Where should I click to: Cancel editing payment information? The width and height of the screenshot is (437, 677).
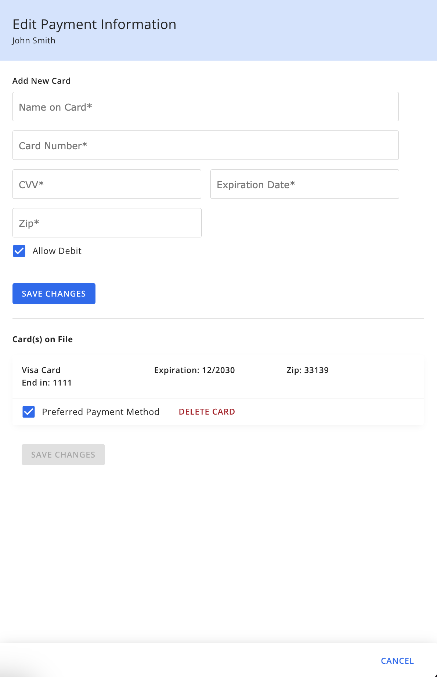tap(397, 661)
